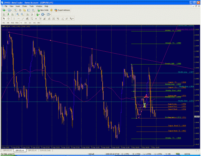
Task: Toggle the Navigator star-folder icon
Action: click(x=24, y=10)
